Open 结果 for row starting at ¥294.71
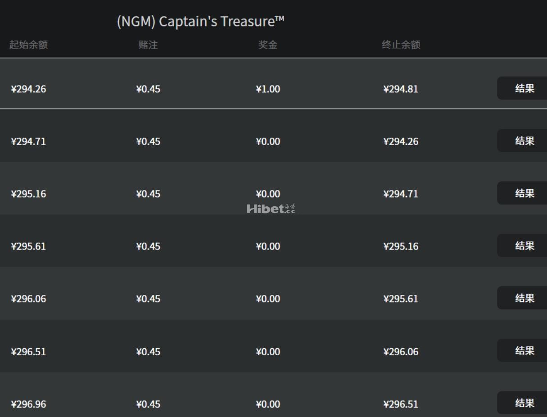547x417 pixels. coord(524,141)
